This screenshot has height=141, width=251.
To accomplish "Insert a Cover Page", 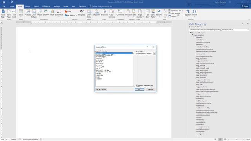I will [3, 14].
